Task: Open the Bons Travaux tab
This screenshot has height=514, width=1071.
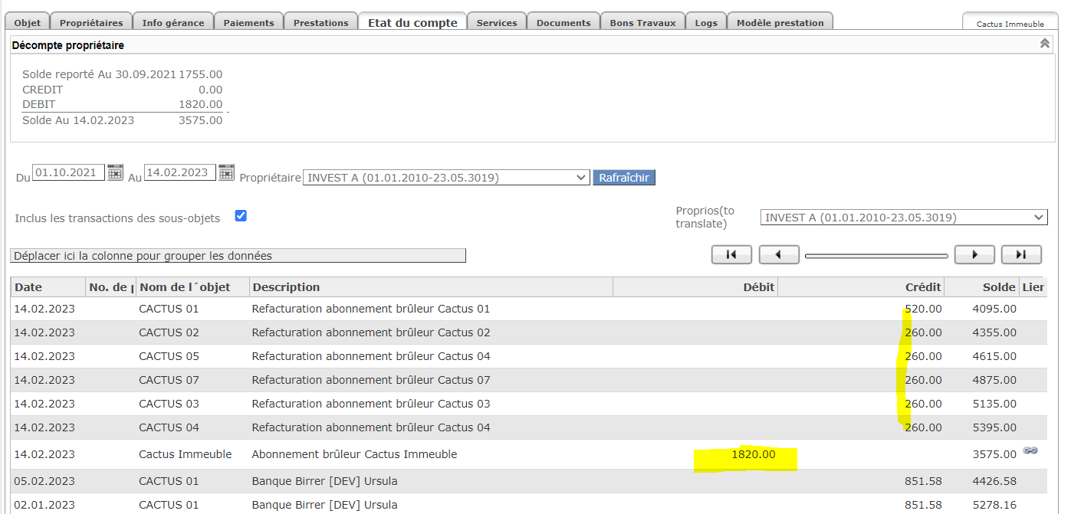Action: (x=642, y=22)
